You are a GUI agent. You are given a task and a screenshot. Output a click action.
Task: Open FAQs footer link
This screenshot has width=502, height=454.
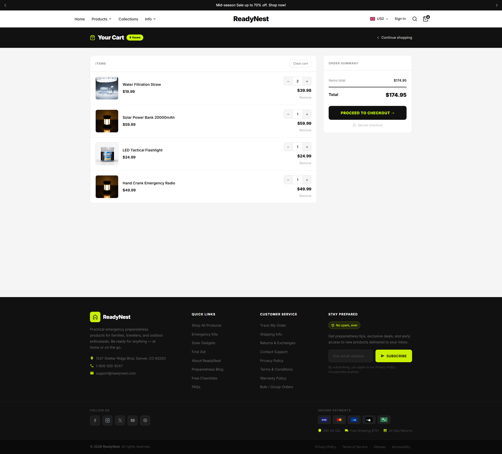coord(196,387)
